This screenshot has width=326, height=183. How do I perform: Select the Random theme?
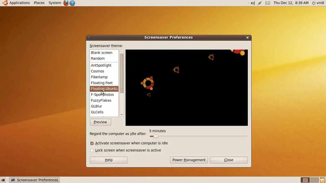(x=104, y=58)
